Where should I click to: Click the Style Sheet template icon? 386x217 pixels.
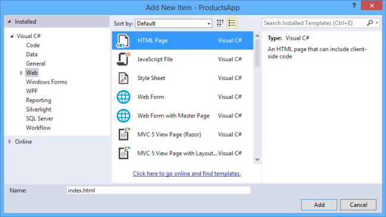[124, 78]
